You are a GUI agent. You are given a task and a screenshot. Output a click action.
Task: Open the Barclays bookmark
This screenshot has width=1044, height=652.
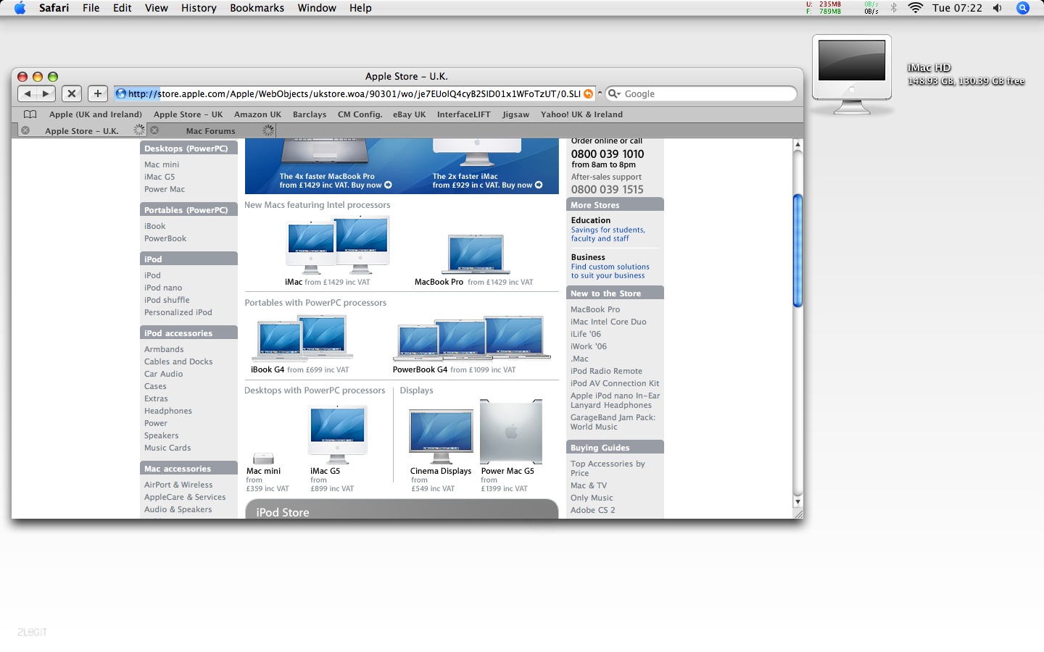pyautogui.click(x=310, y=114)
